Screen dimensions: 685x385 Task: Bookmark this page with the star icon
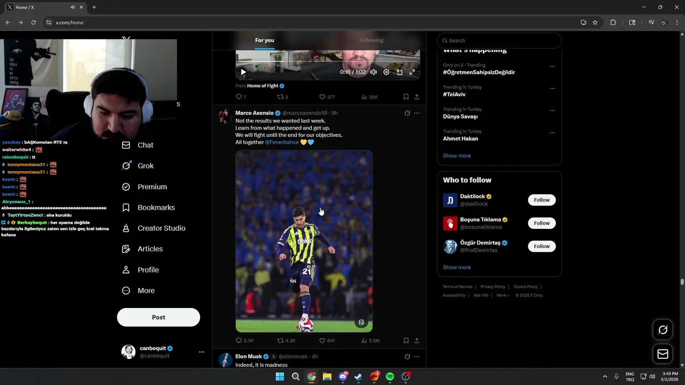coord(595,22)
